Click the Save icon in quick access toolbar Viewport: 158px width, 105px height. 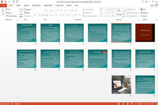(x=6, y=2)
